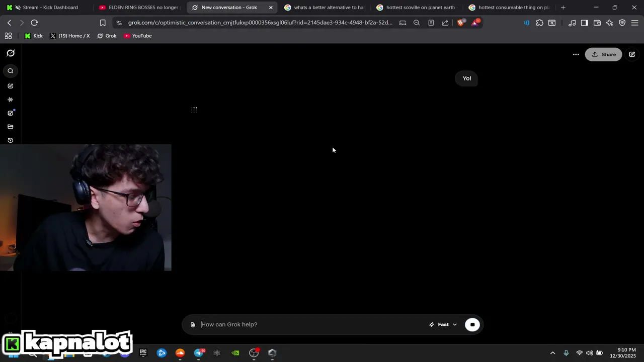This screenshot has height=362, width=644.
Task: Click the Share button
Action: 603,54
